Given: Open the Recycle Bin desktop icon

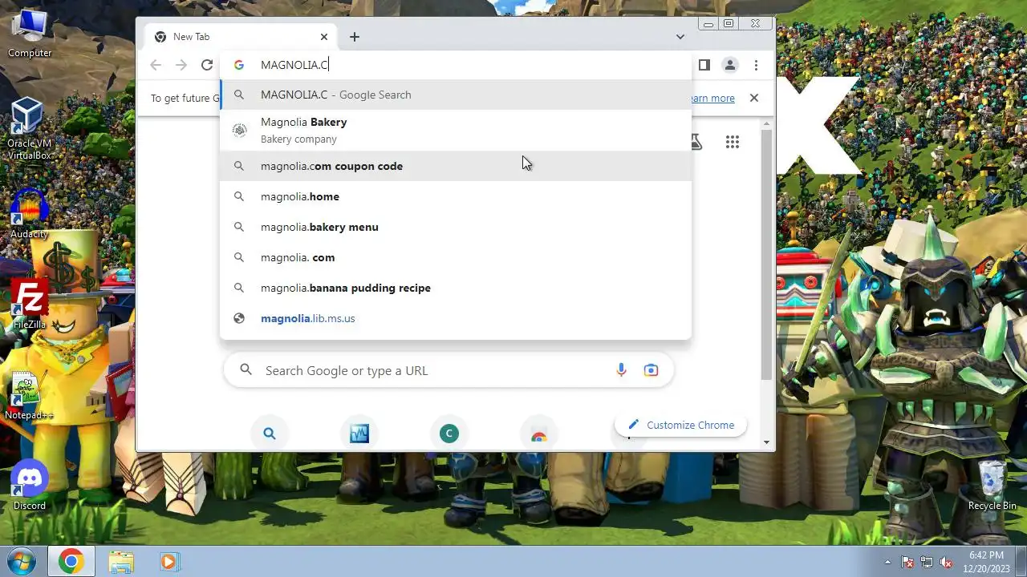Looking at the screenshot, I should click(x=992, y=486).
